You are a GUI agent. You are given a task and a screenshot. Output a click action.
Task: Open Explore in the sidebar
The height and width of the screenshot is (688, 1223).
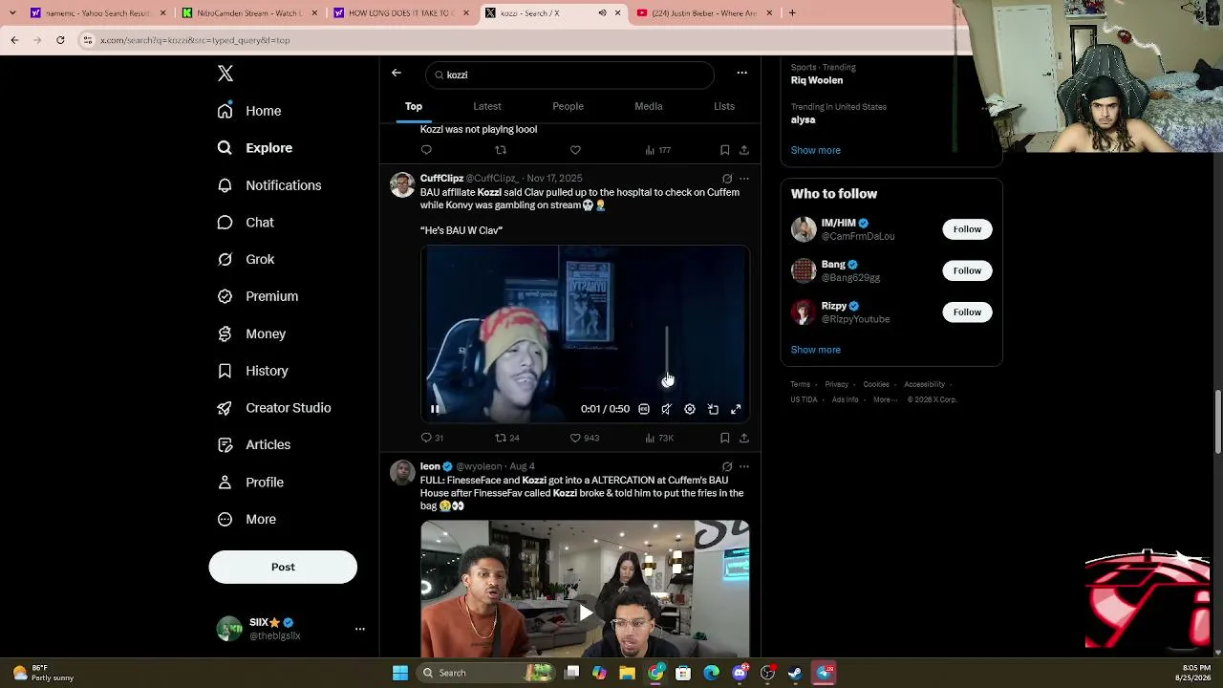click(255, 148)
